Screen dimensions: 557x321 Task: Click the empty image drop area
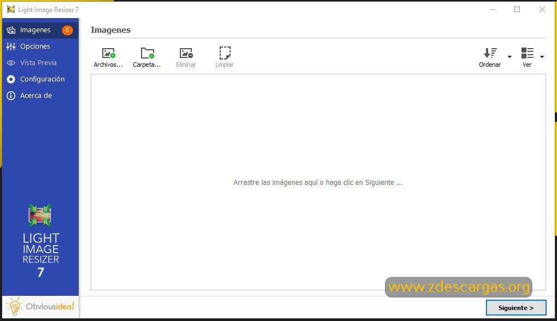click(x=318, y=182)
